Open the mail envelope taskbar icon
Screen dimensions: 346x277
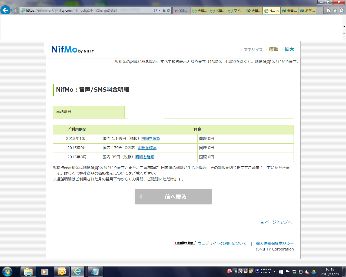coord(62,272)
